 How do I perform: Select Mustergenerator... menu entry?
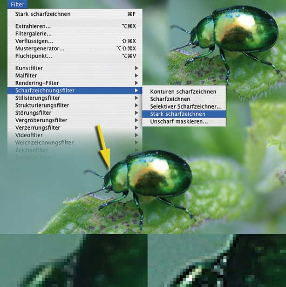[x=75, y=49]
